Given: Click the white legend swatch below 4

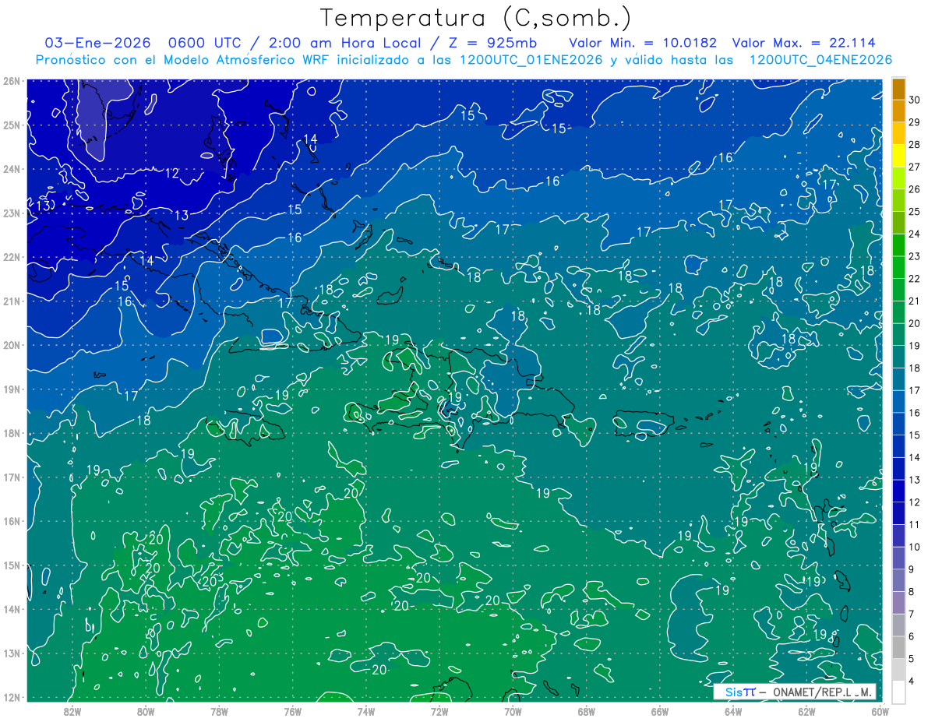Looking at the screenshot, I should [x=898, y=692].
